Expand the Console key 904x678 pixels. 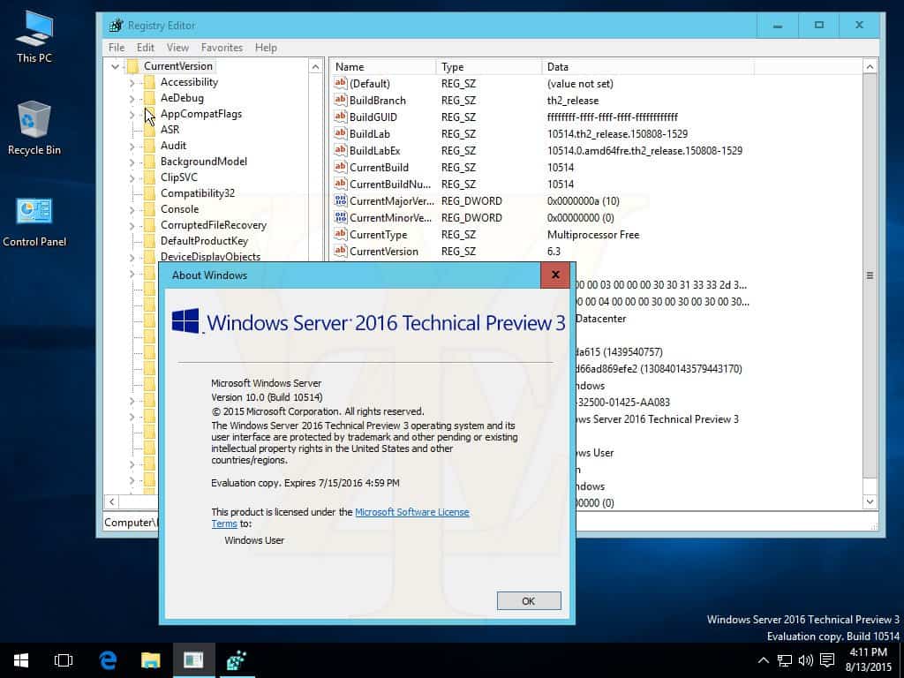point(132,210)
